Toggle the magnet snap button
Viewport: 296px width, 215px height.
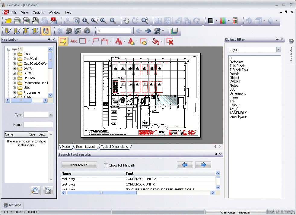46,31
